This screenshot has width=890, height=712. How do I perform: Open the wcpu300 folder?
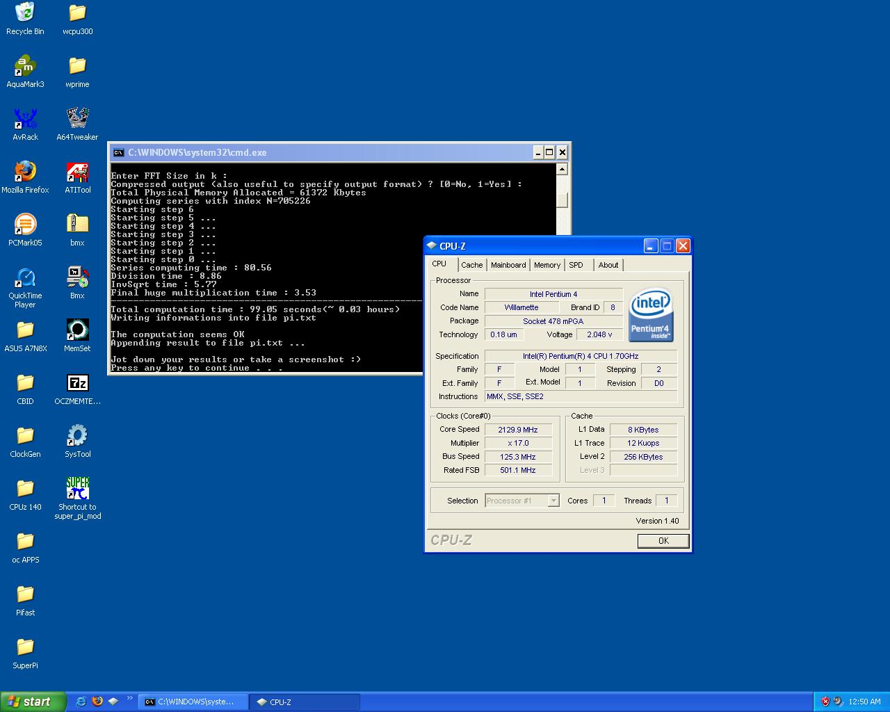(x=77, y=19)
